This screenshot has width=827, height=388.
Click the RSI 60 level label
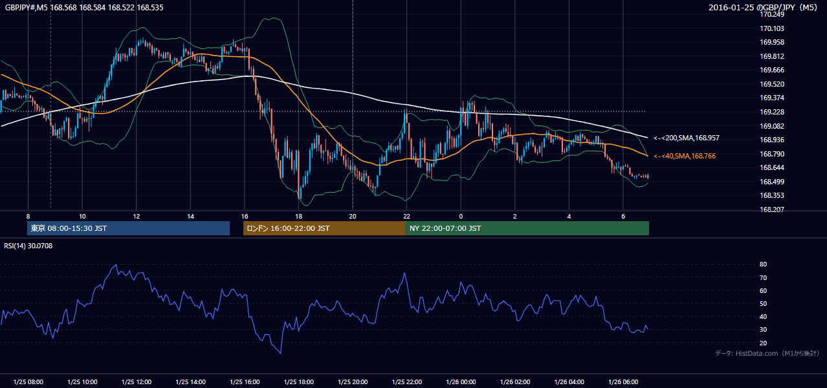(764, 290)
